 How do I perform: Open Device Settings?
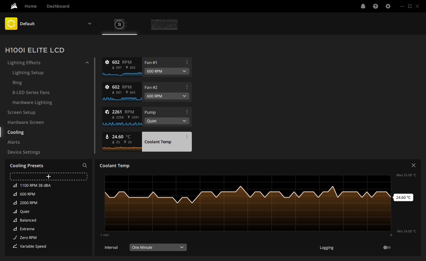pyautogui.click(x=24, y=152)
